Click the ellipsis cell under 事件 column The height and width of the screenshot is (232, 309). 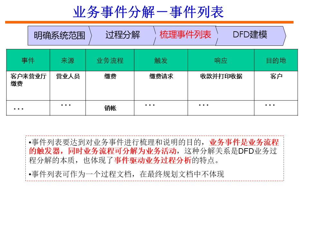coord(28,108)
